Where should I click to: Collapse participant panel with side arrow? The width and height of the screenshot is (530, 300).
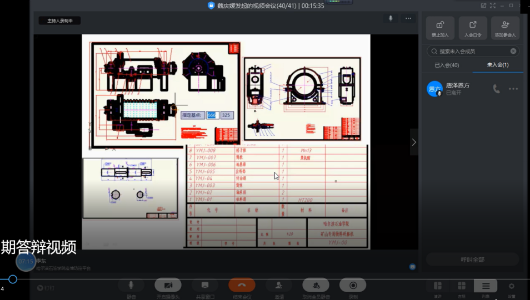414,142
